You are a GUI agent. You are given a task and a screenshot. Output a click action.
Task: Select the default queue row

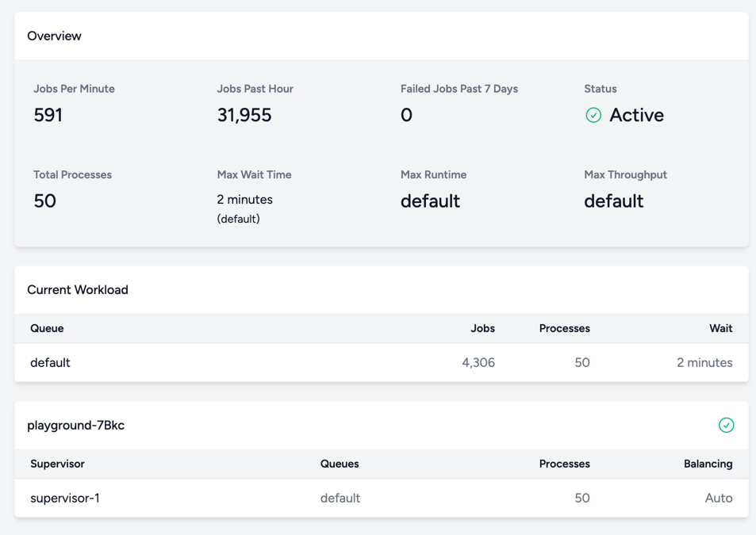click(x=382, y=362)
